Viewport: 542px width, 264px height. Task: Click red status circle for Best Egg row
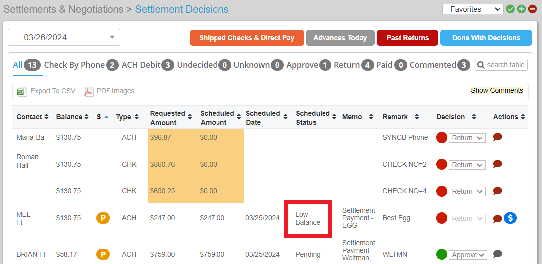coord(442,218)
